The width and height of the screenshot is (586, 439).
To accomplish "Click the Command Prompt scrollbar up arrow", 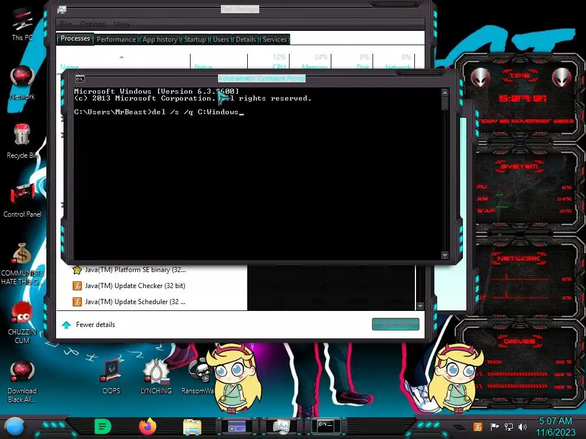I will (445, 93).
